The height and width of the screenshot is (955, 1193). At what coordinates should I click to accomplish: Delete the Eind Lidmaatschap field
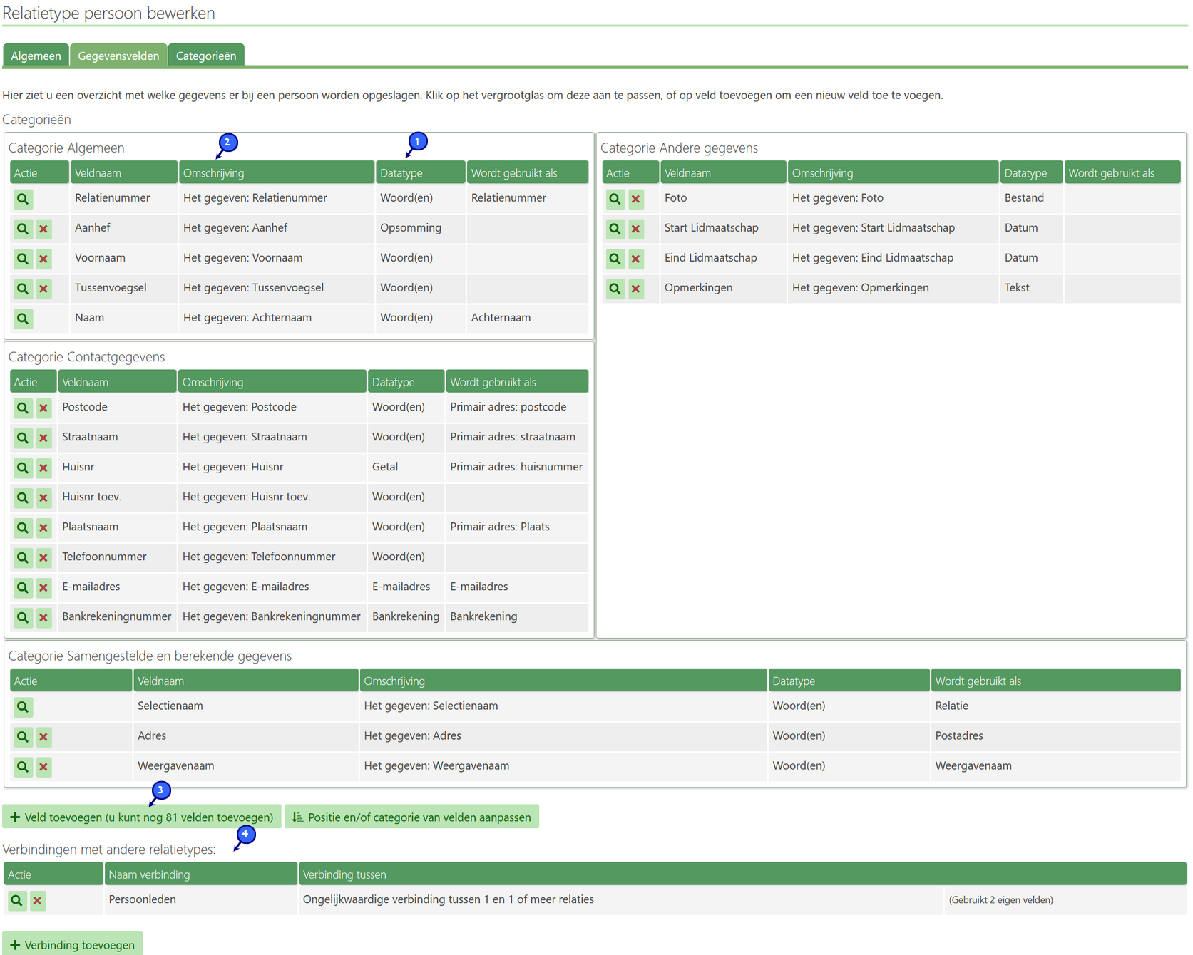click(635, 259)
